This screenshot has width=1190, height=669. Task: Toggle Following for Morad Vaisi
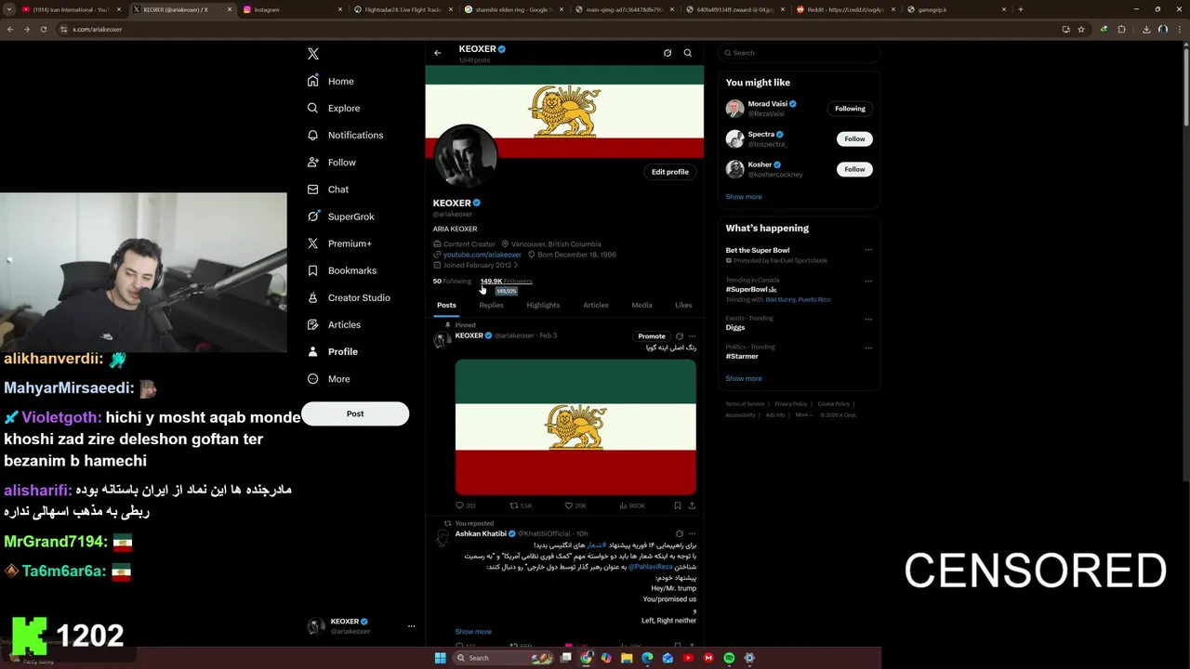click(x=850, y=109)
